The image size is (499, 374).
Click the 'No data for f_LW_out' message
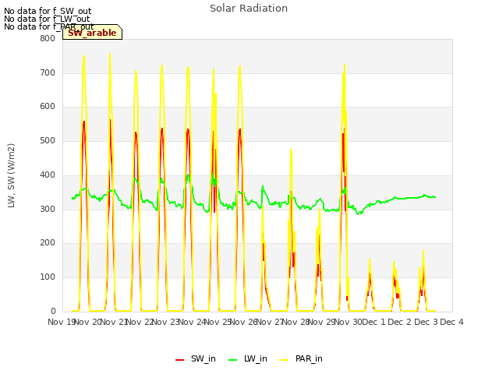tap(47, 19)
